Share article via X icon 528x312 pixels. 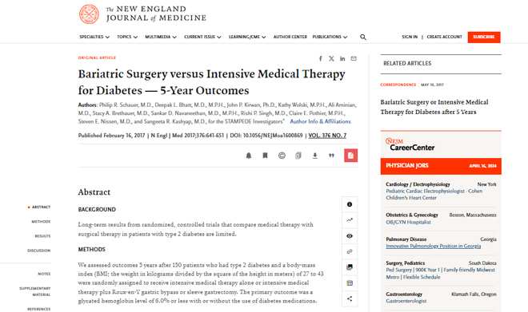click(x=331, y=59)
